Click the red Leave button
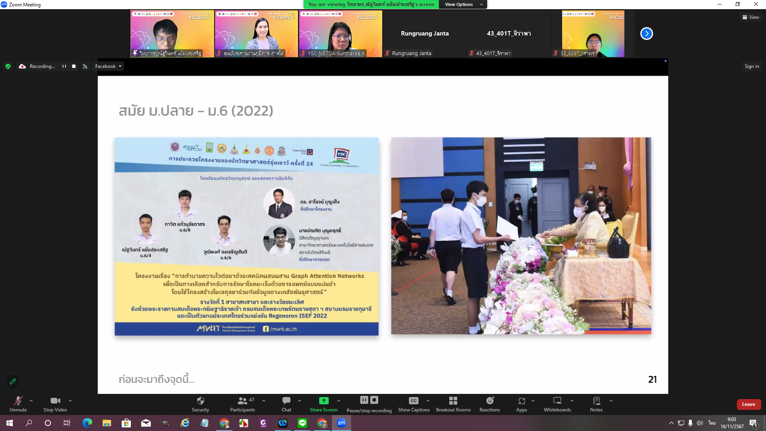 coord(748,404)
